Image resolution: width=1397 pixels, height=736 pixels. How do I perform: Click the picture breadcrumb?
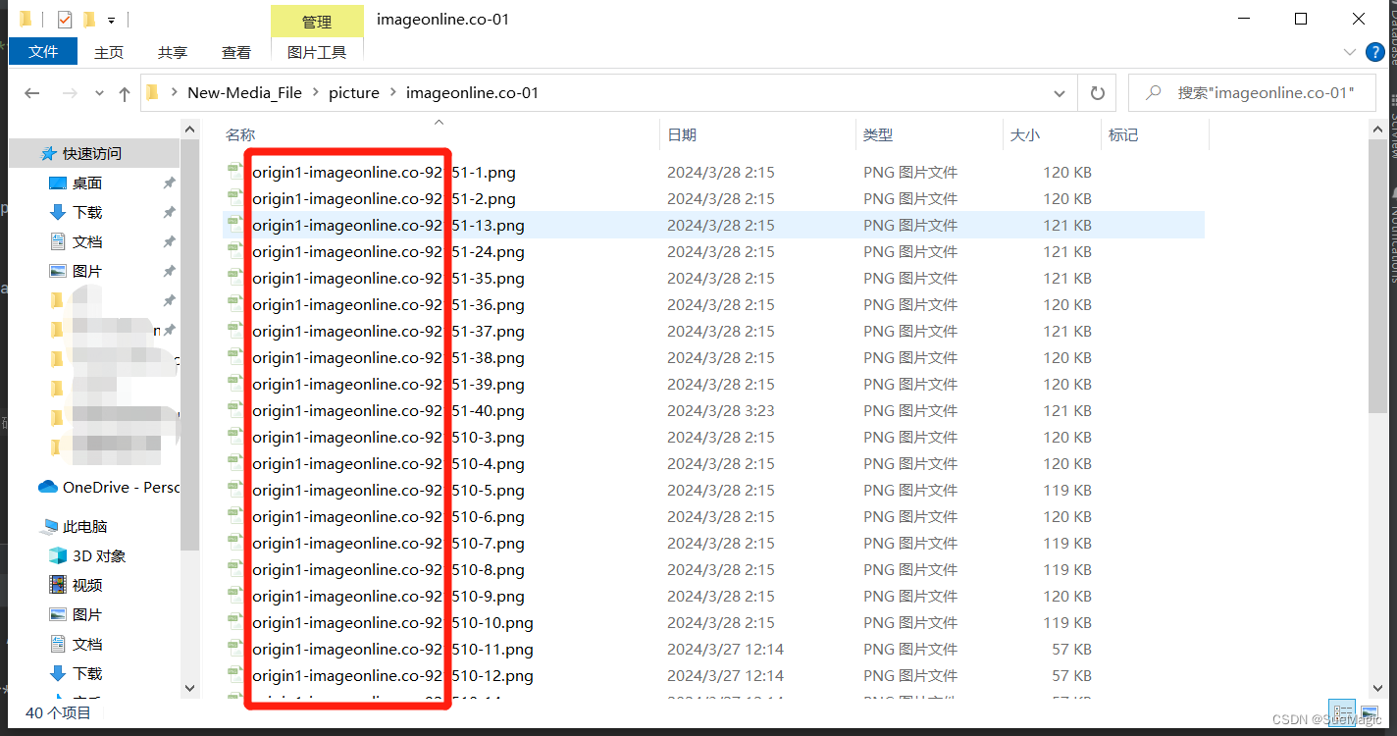[x=354, y=93]
